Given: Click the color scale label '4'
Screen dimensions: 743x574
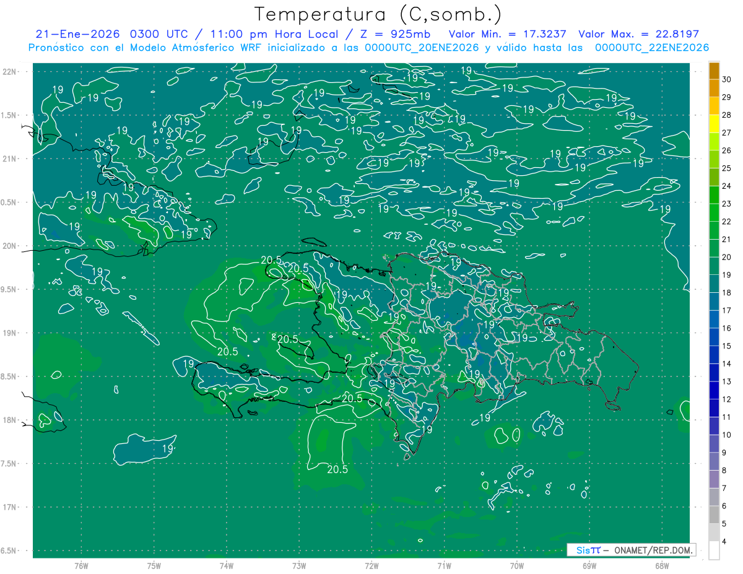Looking at the screenshot, I should click(x=726, y=541).
